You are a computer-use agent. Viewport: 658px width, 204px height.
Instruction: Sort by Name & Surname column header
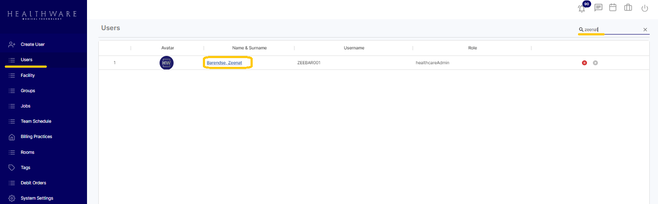click(249, 48)
